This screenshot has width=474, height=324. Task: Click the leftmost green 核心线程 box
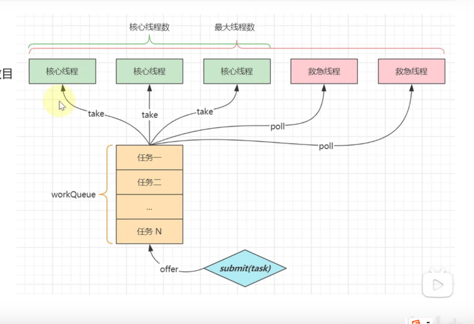pos(62,71)
